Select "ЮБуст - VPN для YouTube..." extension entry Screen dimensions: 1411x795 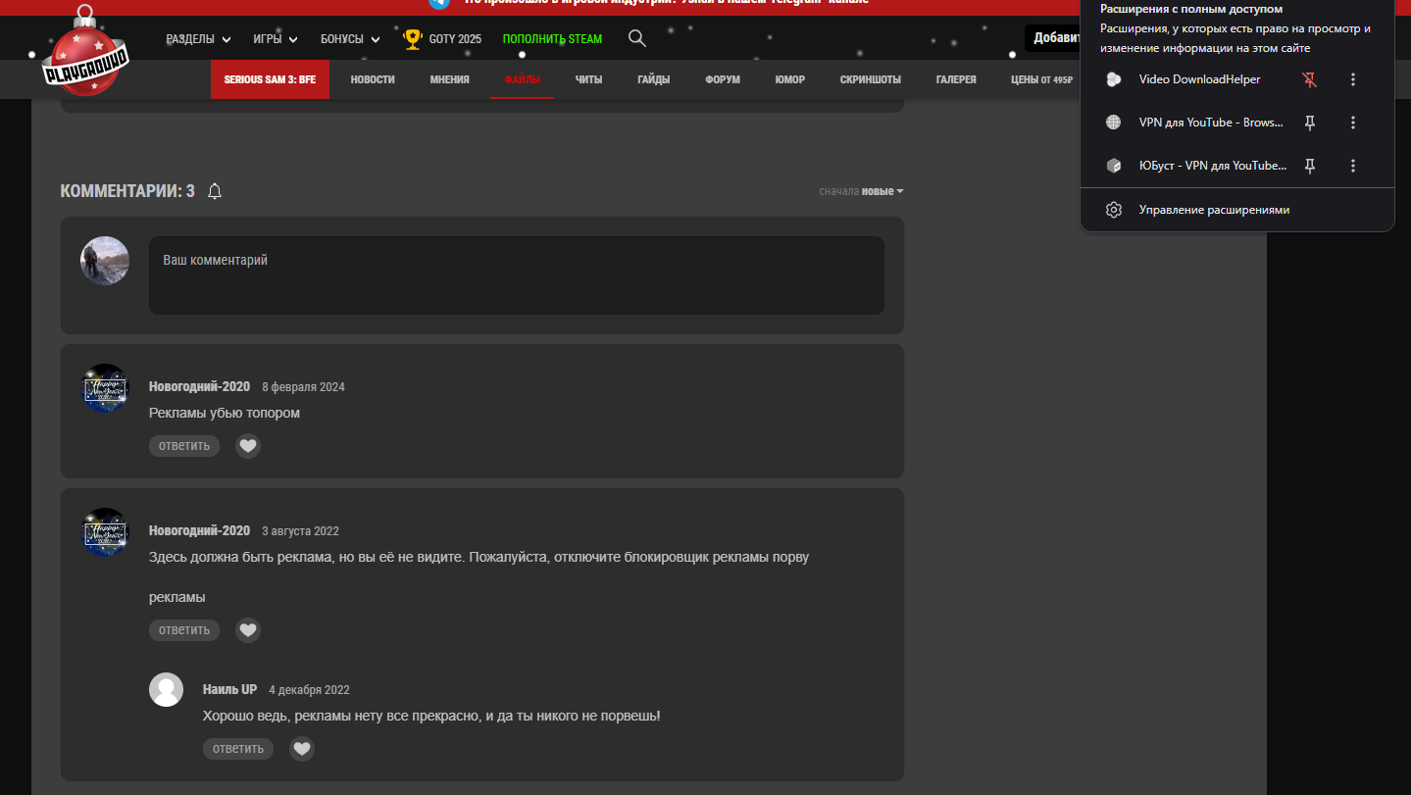[1213, 166]
